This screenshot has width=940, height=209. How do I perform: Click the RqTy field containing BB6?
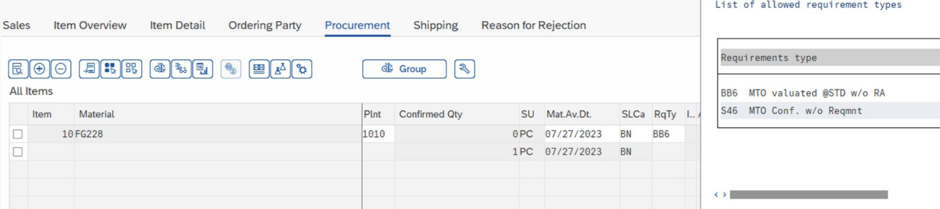tap(668, 134)
